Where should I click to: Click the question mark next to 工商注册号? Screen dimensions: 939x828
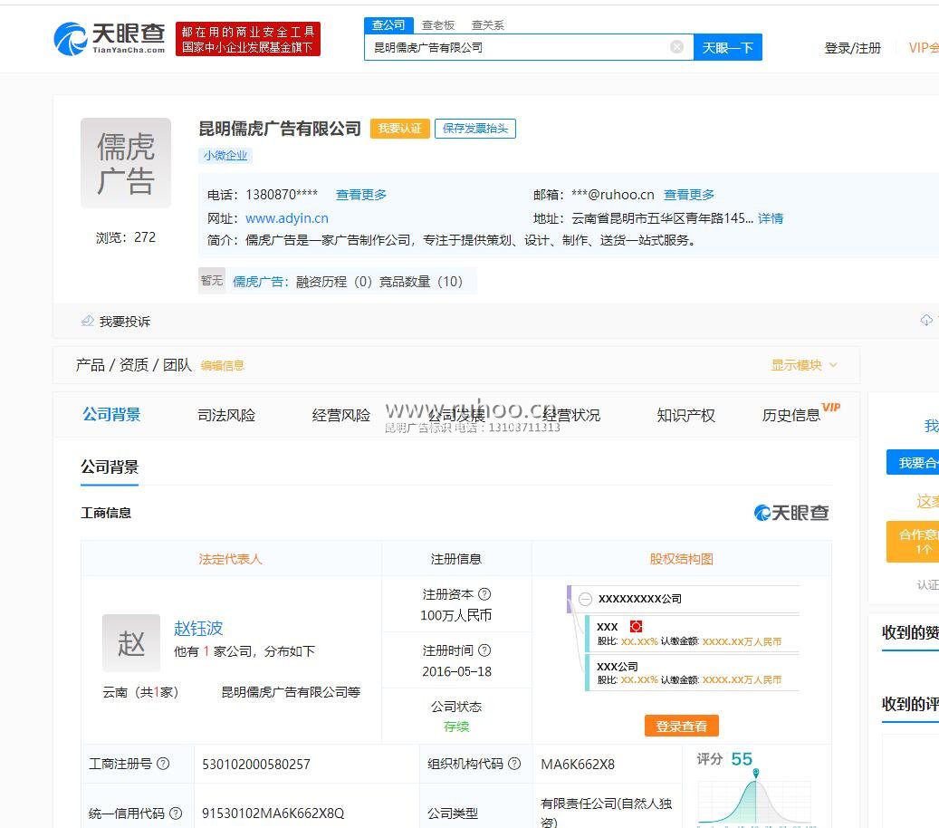tap(162, 764)
